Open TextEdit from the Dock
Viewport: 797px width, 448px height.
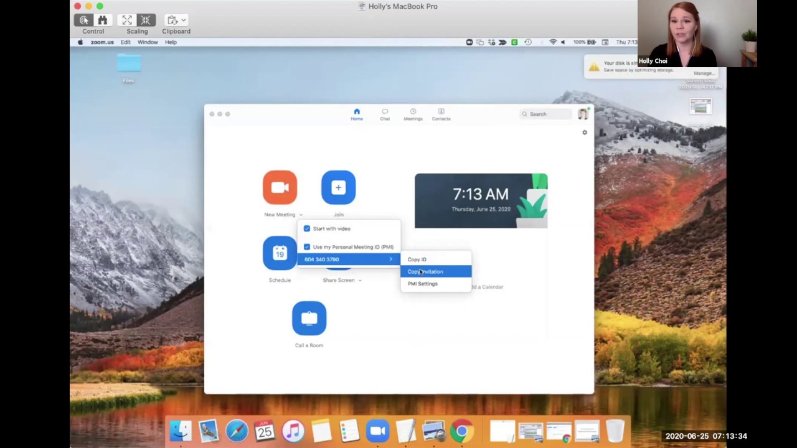[x=405, y=431]
